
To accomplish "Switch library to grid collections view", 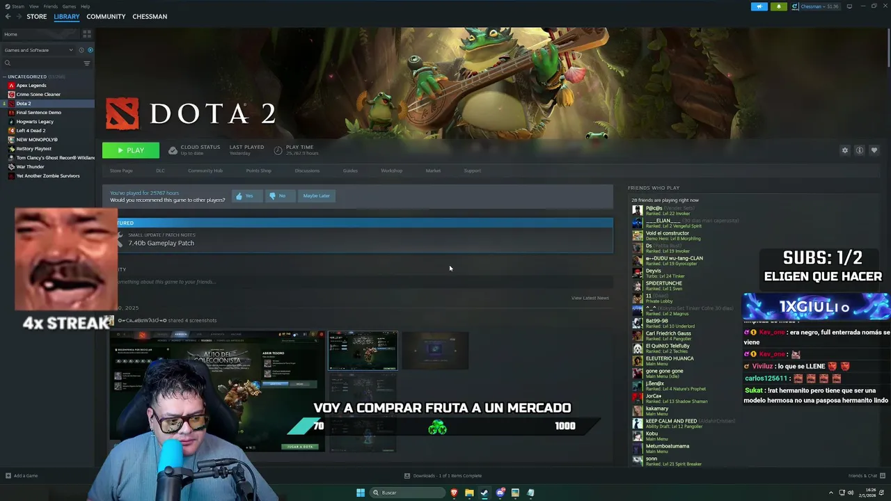I will click(87, 33).
